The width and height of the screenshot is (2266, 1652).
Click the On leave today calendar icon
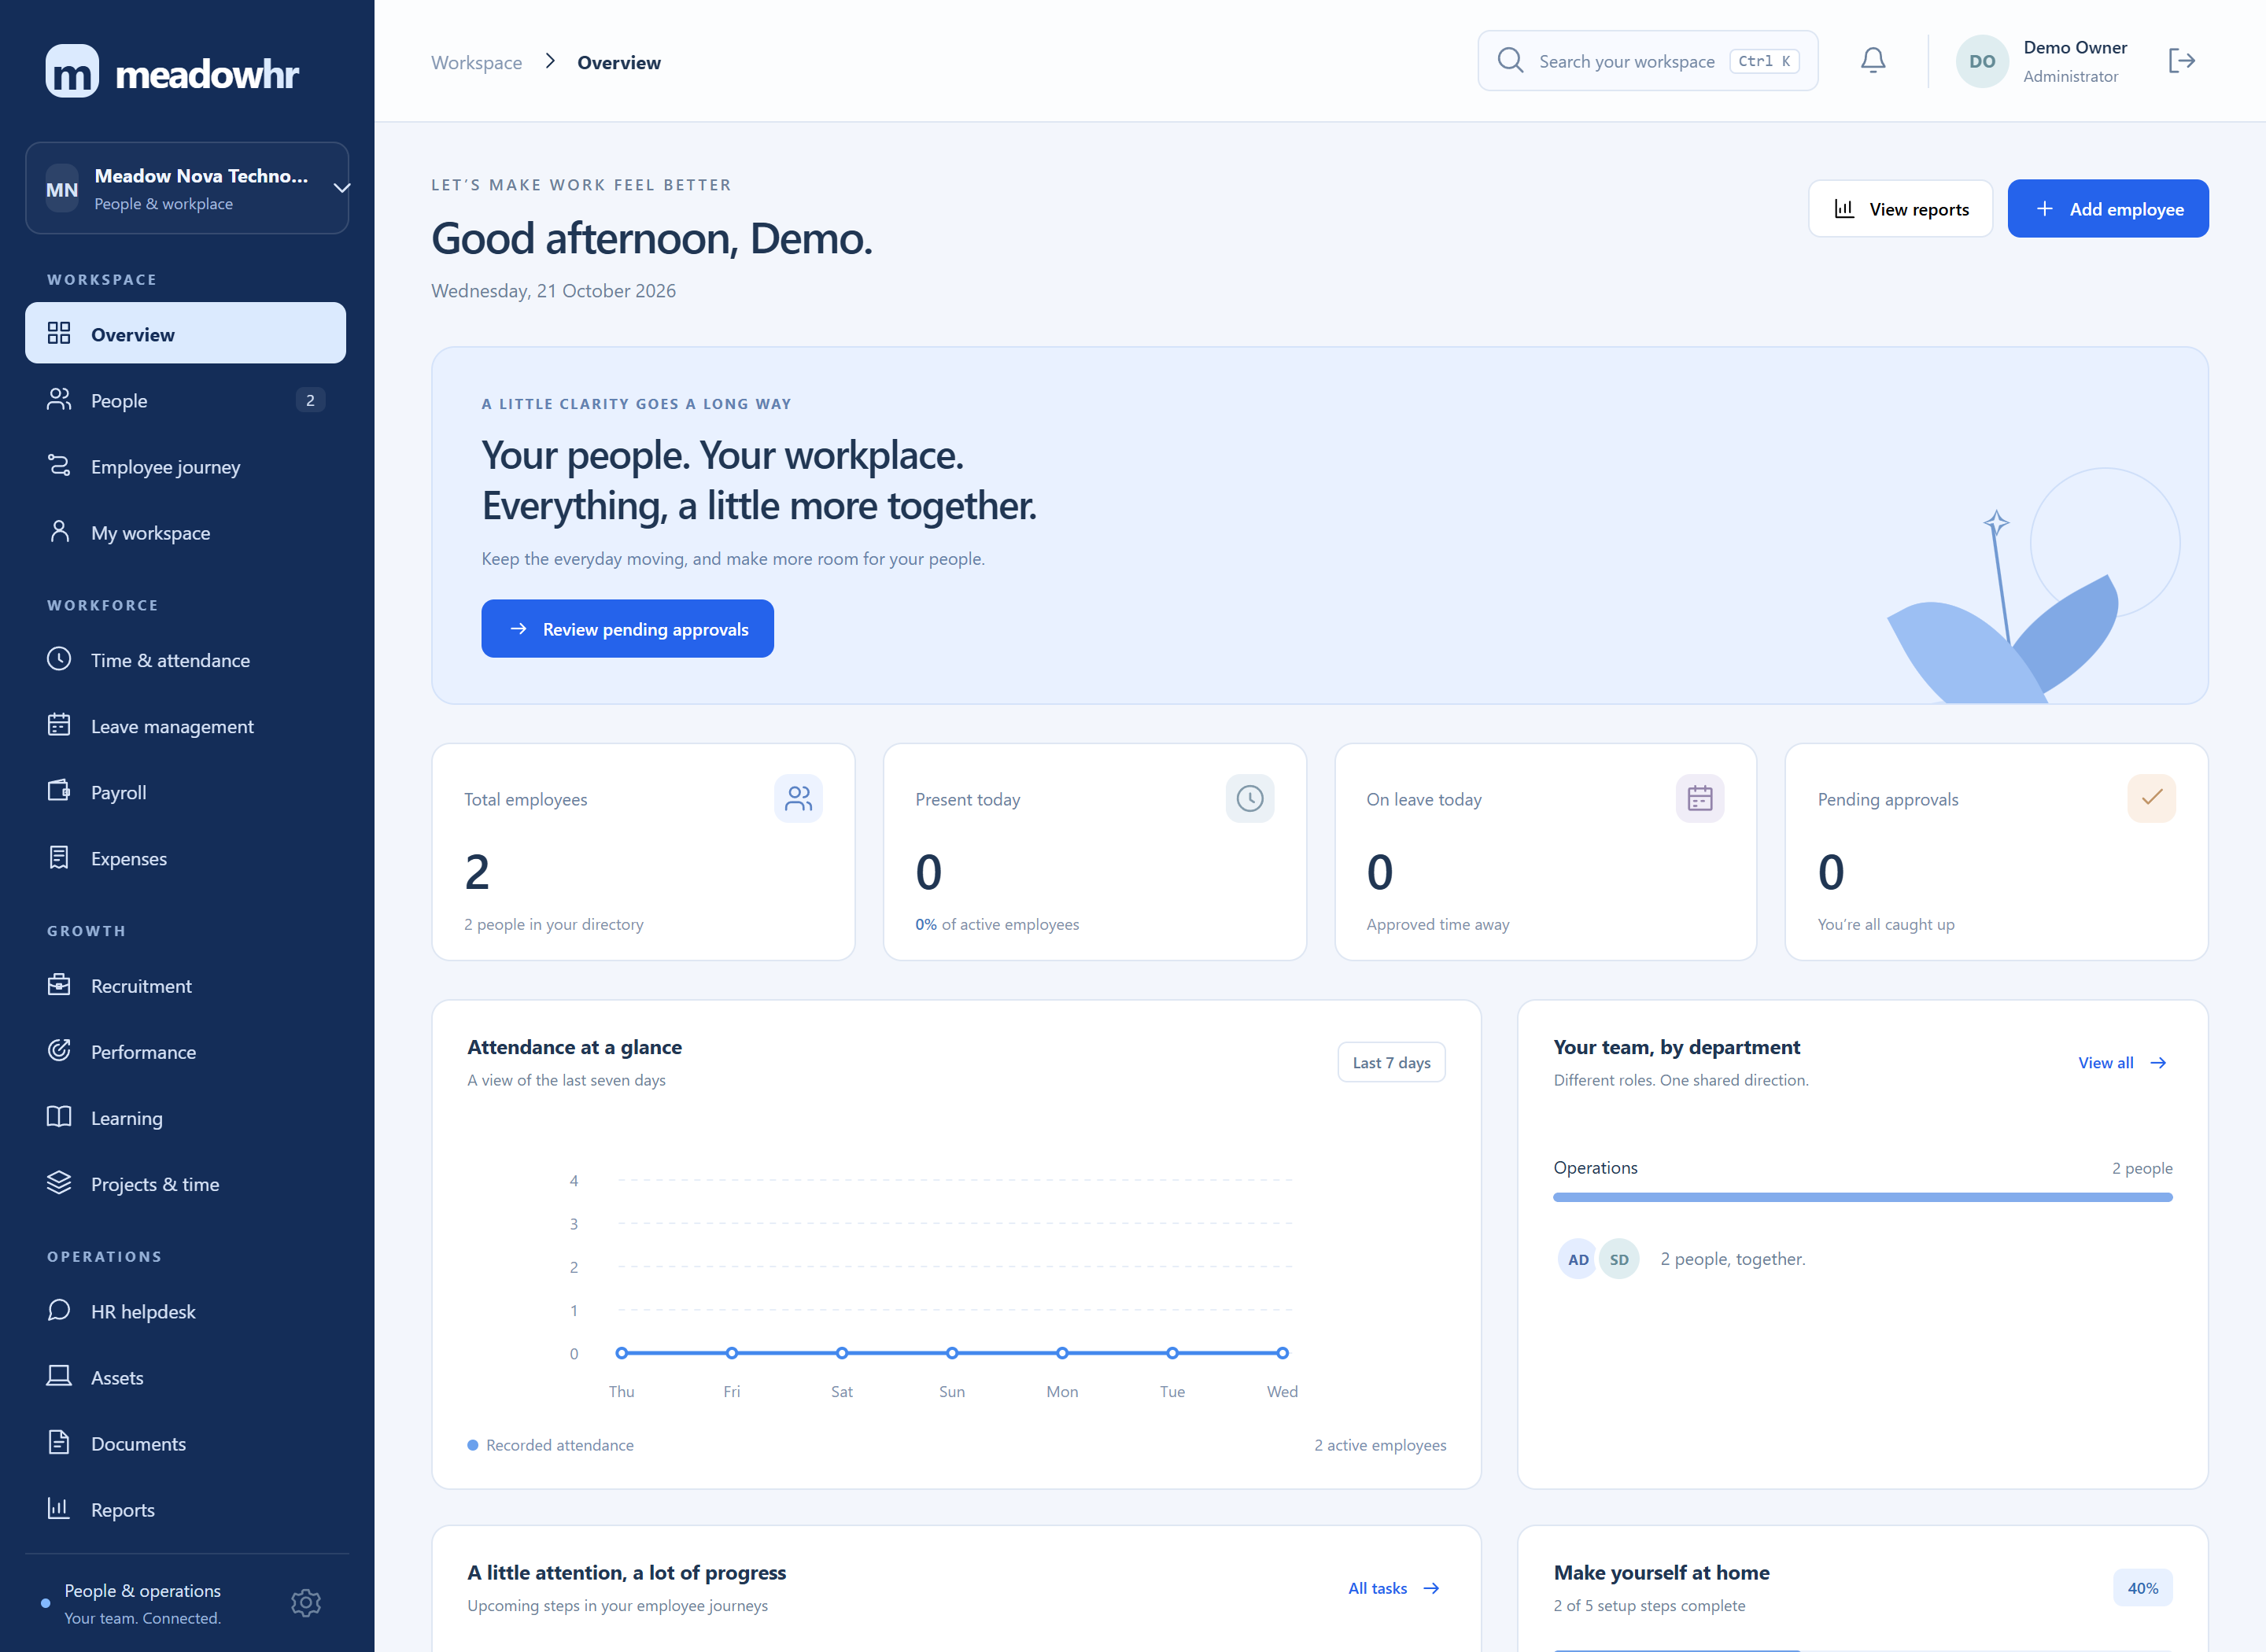(1700, 798)
